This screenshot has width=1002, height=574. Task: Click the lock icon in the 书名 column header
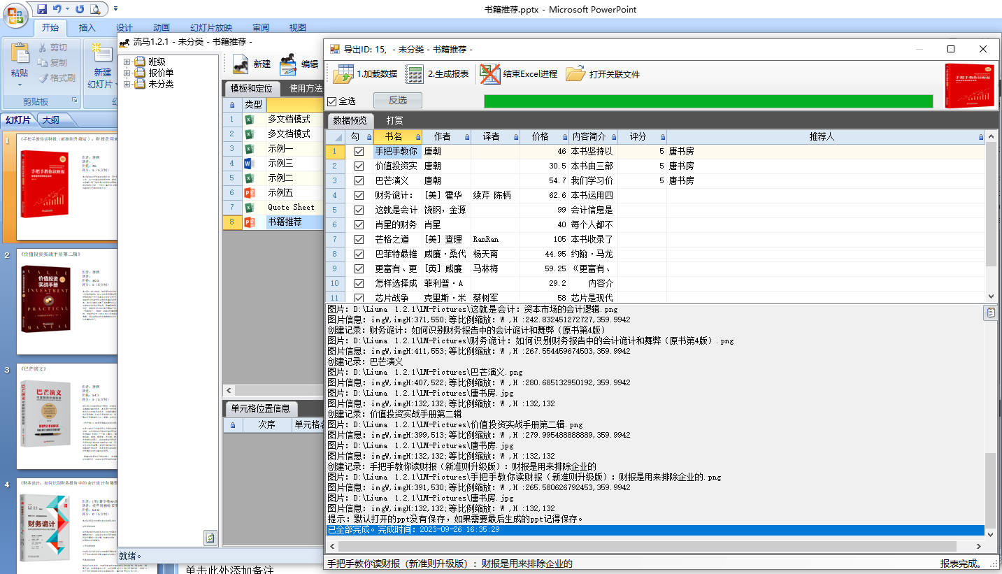pyautogui.click(x=418, y=138)
